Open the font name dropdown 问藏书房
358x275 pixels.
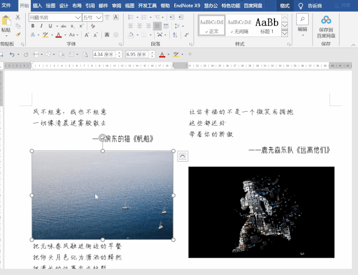point(78,17)
